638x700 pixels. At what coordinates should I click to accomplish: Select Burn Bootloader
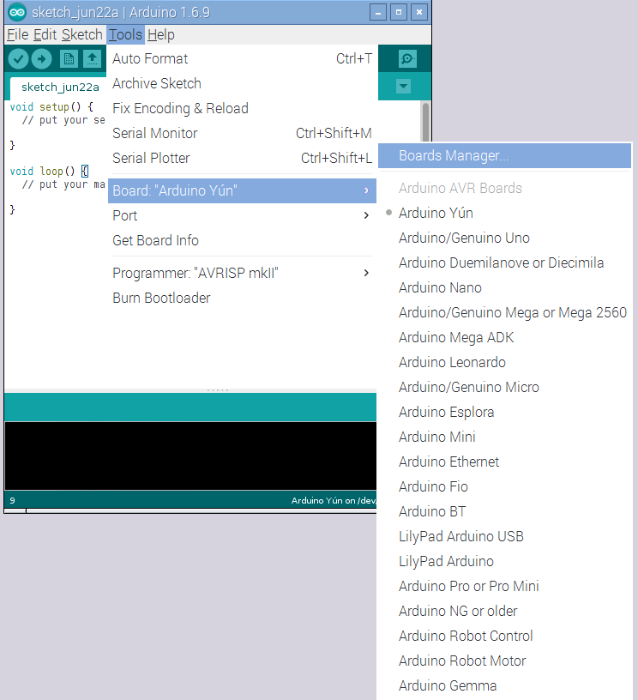[242, 298]
